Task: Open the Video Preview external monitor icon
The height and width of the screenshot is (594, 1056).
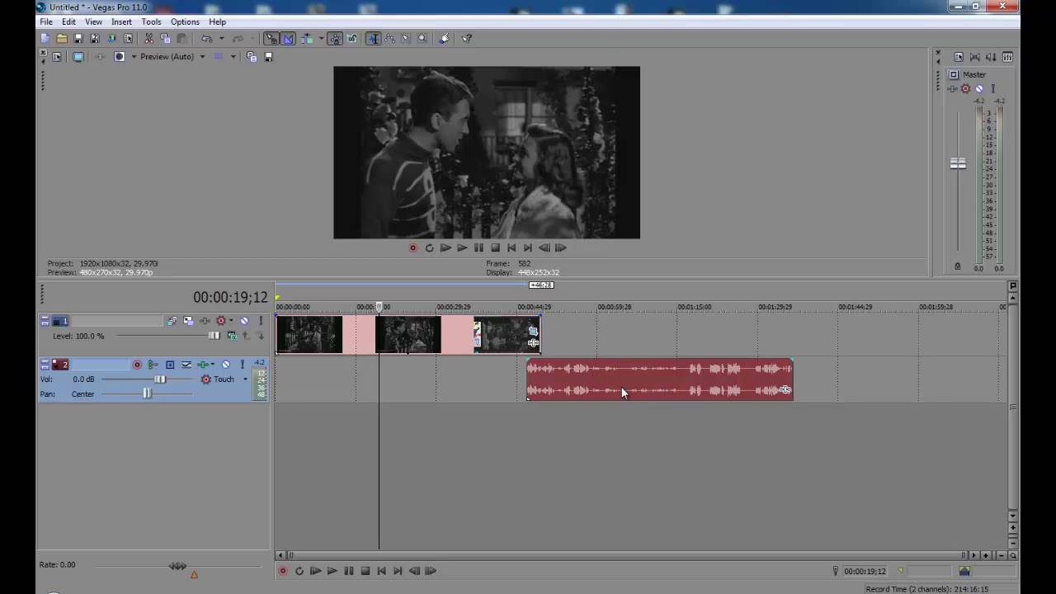Action: (78, 57)
